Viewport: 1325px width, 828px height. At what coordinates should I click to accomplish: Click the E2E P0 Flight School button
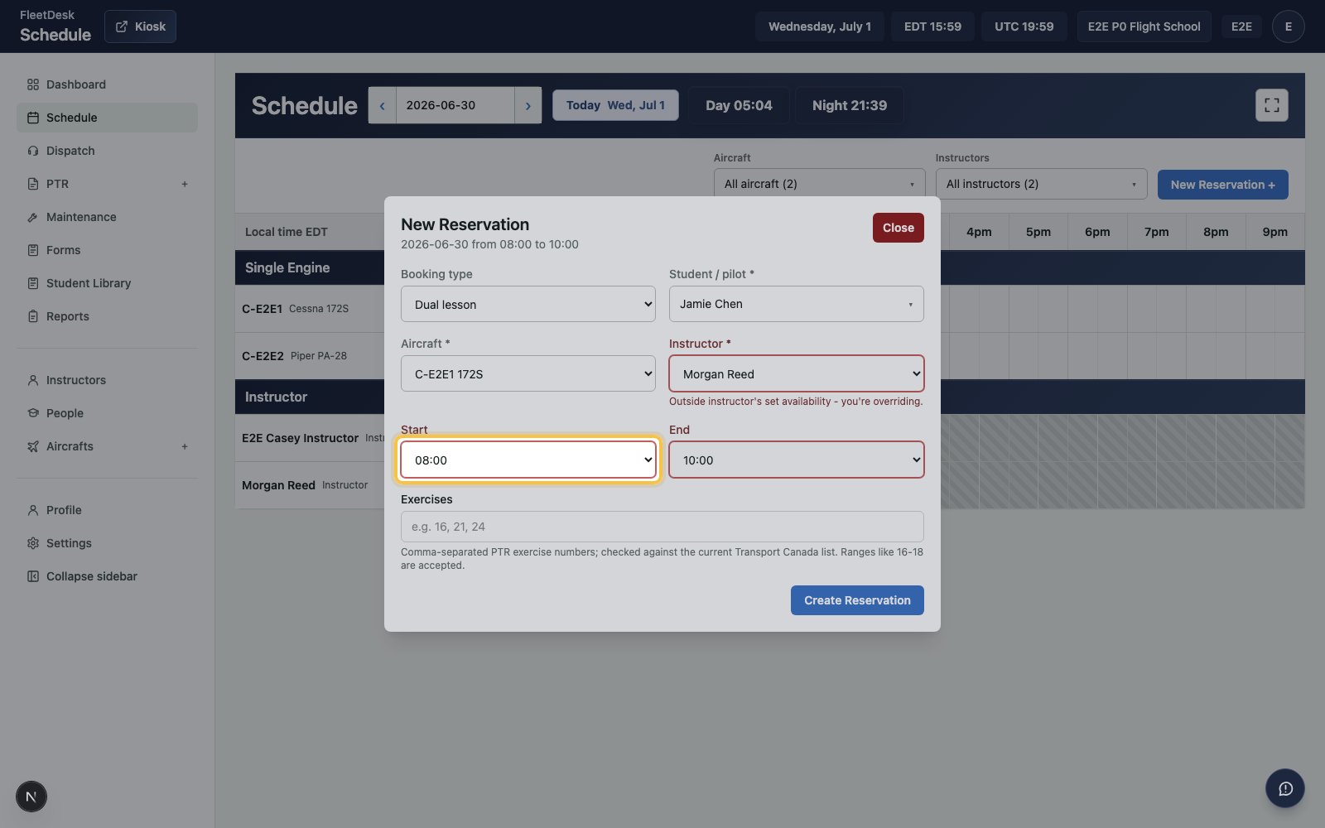pyautogui.click(x=1144, y=26)
